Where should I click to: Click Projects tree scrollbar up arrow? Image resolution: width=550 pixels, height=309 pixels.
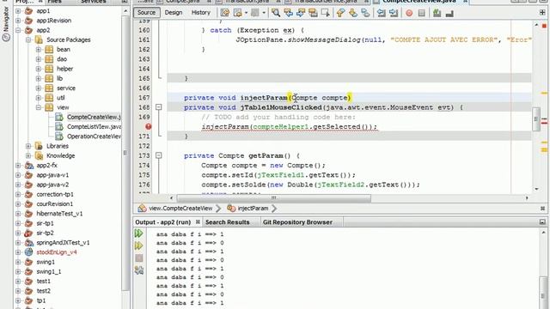(x=125, y=11)
